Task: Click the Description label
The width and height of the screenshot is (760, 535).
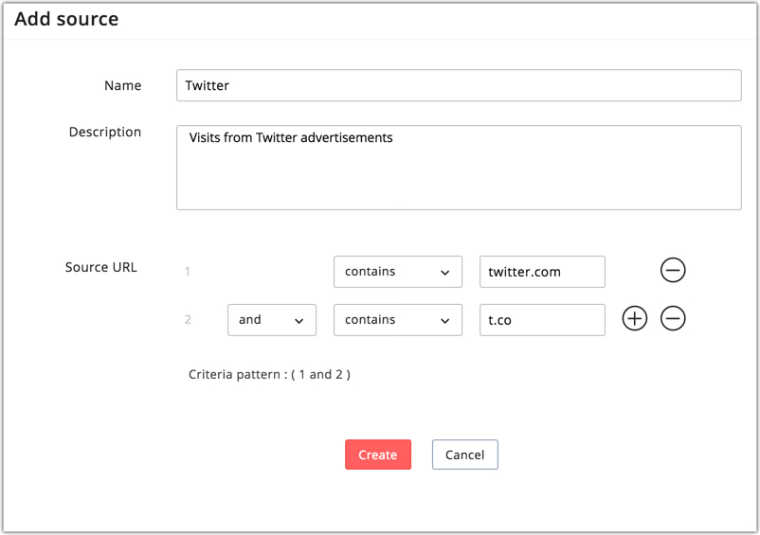Action: pos(104,132)
